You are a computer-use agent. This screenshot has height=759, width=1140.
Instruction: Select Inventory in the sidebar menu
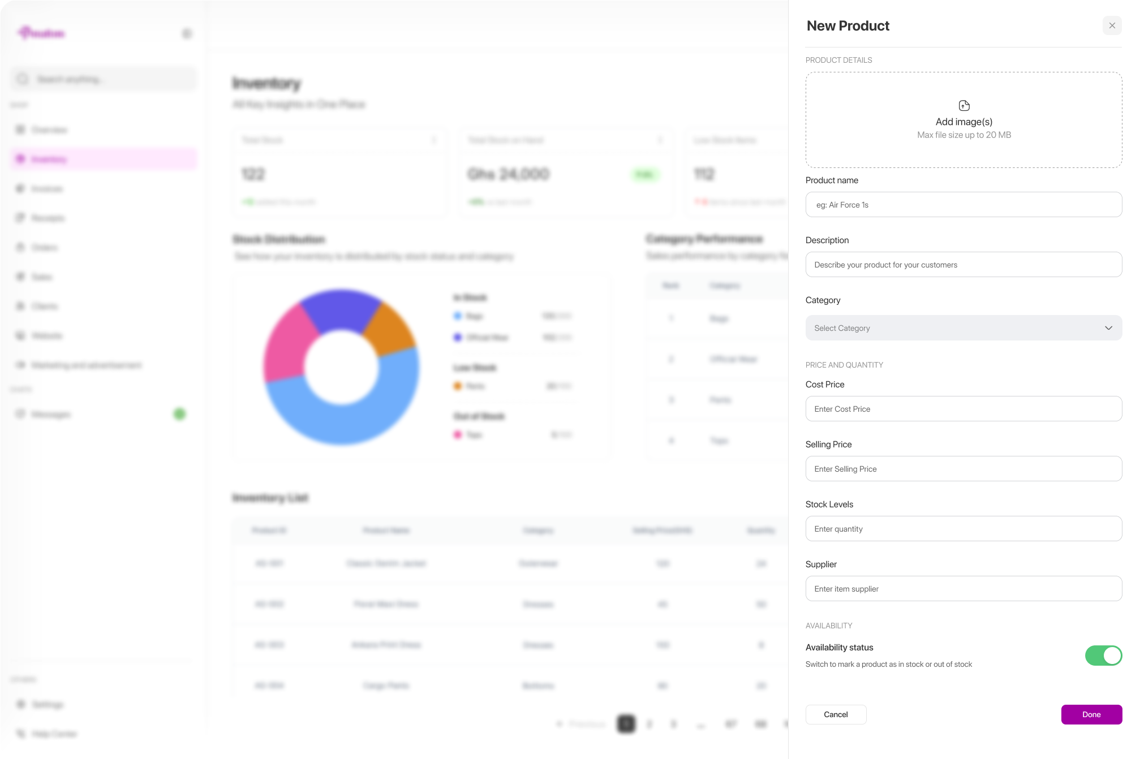[x=104, y=159]
